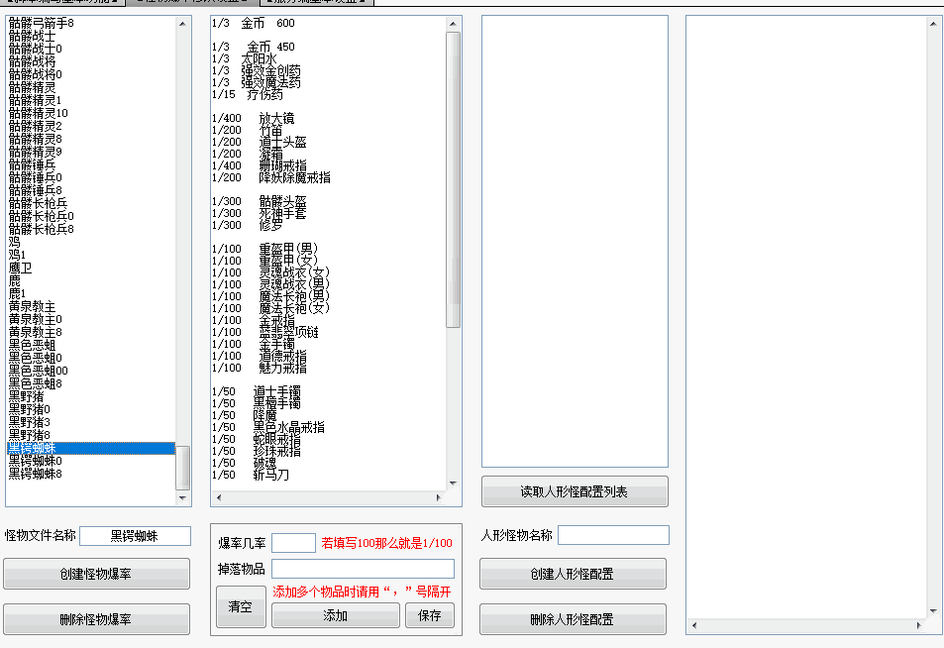Click the 保存 button
Screen dimensions: 944x648
(x=429, y=615)
